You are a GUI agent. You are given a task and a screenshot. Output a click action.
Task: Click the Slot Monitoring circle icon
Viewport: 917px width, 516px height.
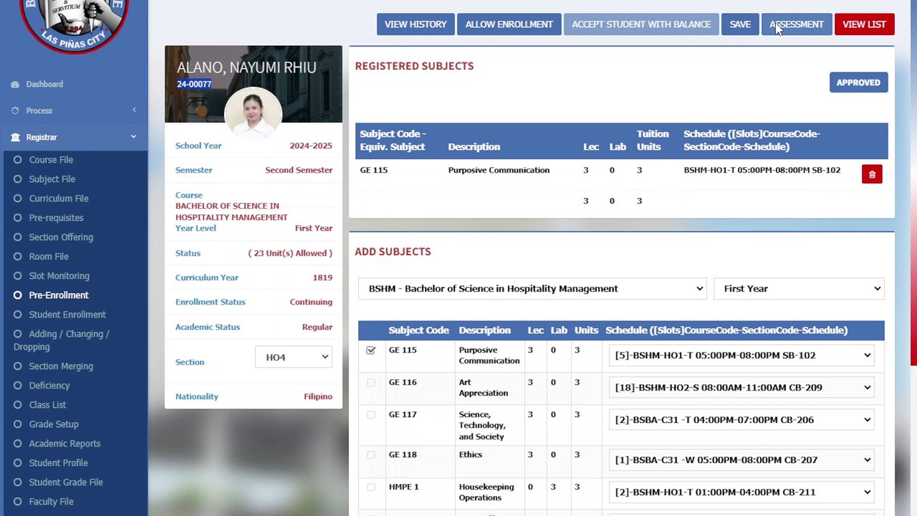pos(18,276)
